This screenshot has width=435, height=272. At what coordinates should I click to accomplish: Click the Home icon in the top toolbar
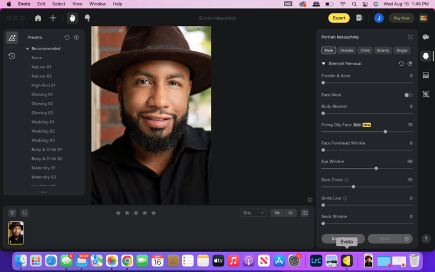[38, 18]
